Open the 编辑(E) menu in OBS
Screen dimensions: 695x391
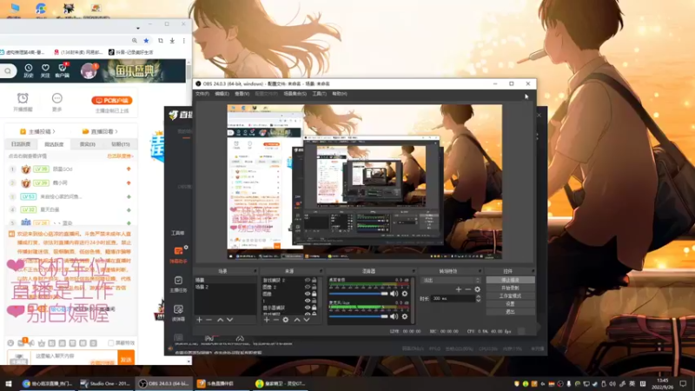tap(222, 94)
